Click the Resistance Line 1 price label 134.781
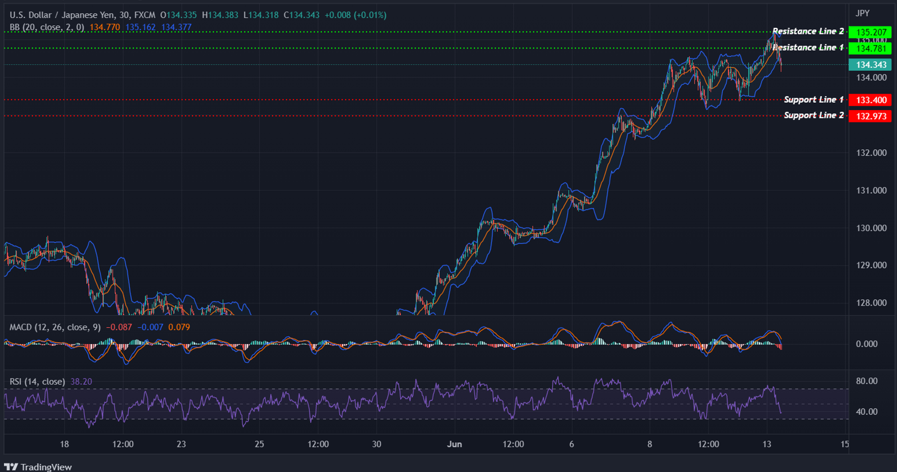 pyautogui.click(x=871, y=48)
